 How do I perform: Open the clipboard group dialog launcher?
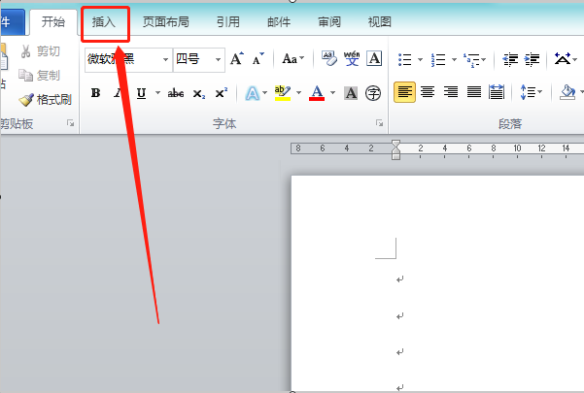tap(70, 123)
